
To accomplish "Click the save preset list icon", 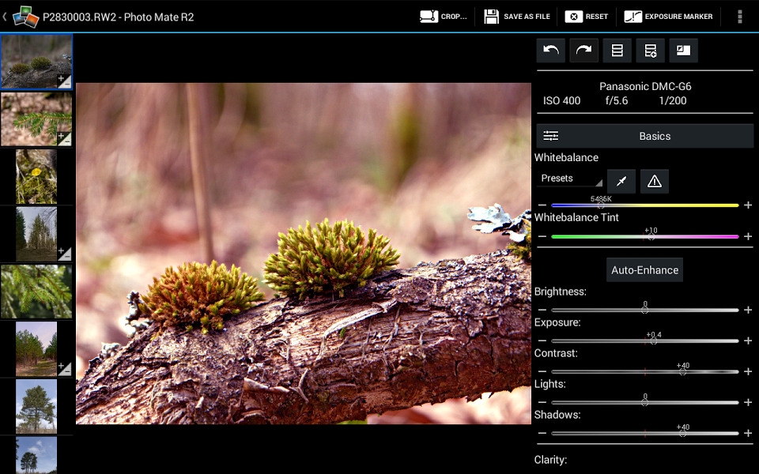I will coord(650,51).
